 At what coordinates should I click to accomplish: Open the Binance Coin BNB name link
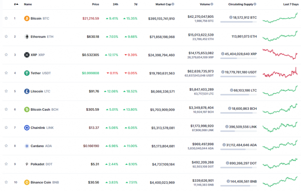[x=45, y=183]
